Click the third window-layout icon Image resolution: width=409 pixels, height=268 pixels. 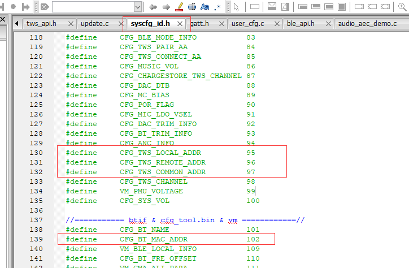coord(329,7)
